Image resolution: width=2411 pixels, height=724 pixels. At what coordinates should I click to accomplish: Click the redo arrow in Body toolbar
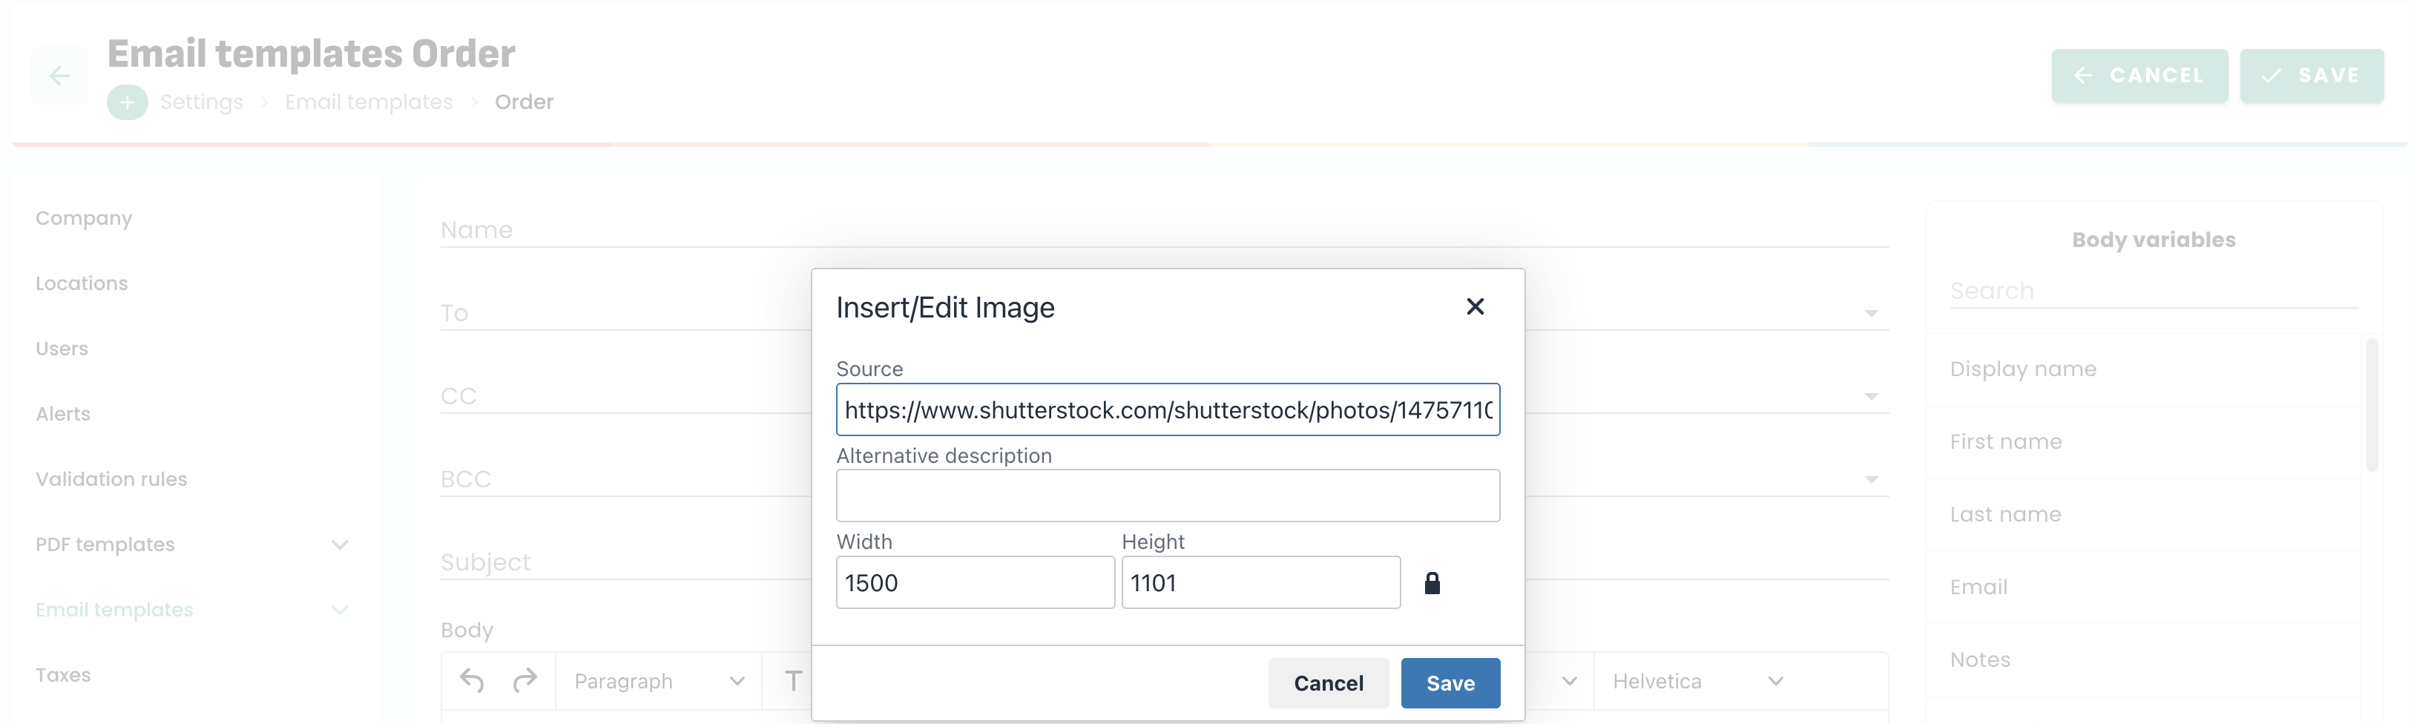tap(525, 681)
